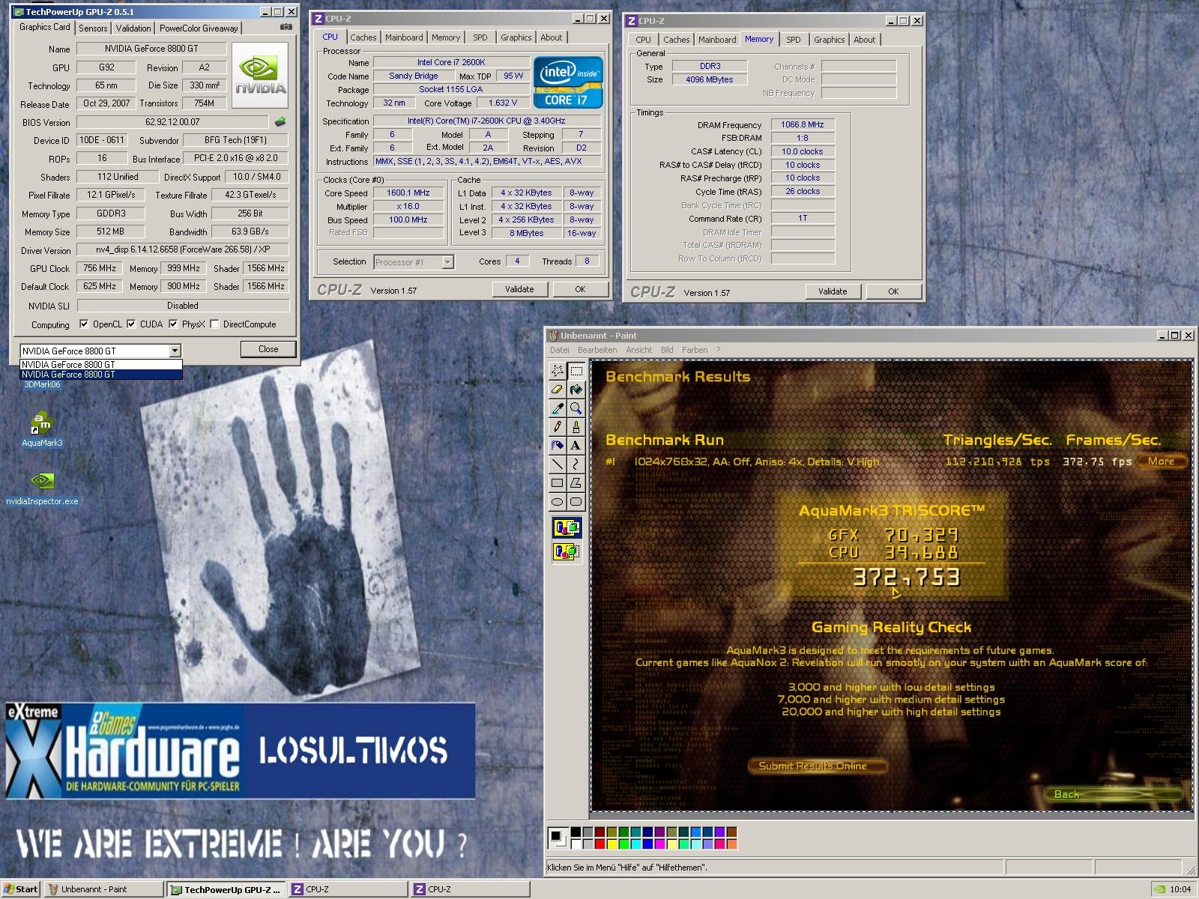Open the Processor #1 selection dropdown
The image size is (1199, 899).
447,262
